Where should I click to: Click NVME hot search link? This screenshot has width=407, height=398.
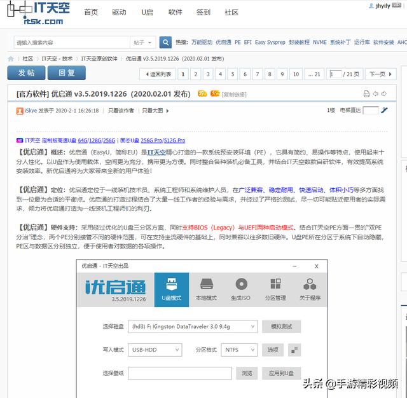click(x=319, y=43)
